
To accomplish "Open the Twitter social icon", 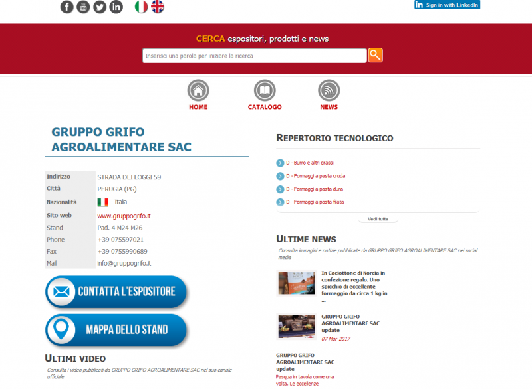I will tap(99, 7).
